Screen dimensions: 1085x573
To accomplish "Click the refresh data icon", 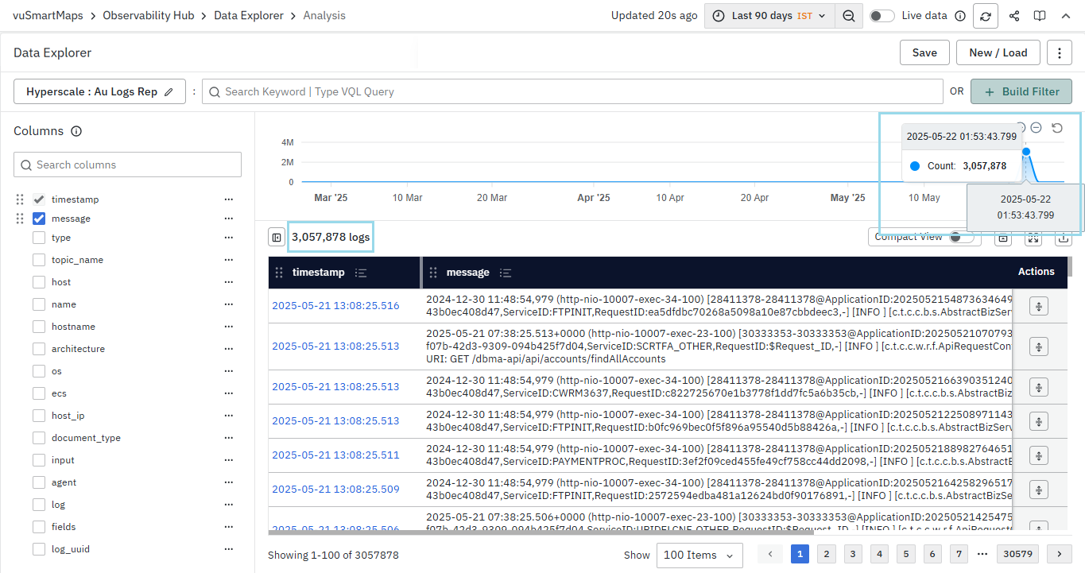I will (x=986, y=16).
